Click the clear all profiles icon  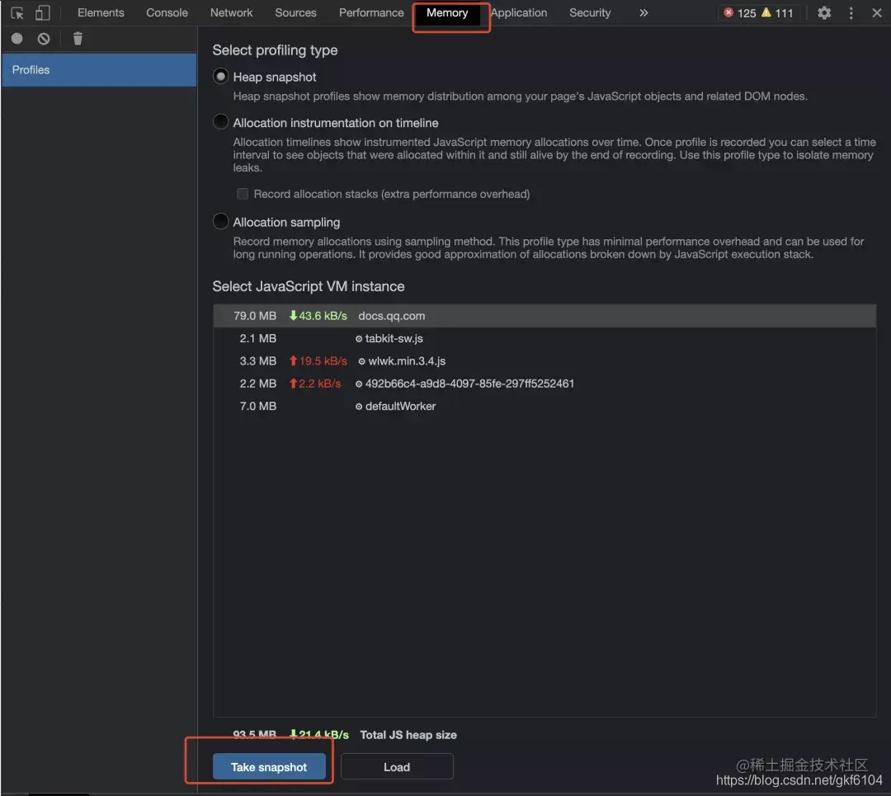(x=44, y=38)
